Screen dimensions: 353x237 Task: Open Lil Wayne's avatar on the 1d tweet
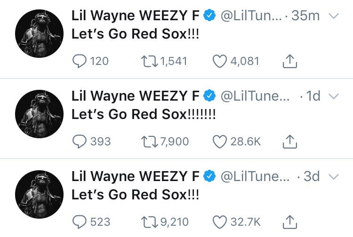40,114
